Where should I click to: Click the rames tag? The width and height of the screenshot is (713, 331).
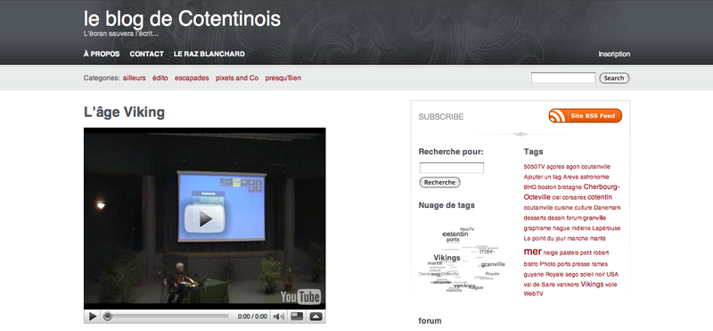click(x=599, y=264)
